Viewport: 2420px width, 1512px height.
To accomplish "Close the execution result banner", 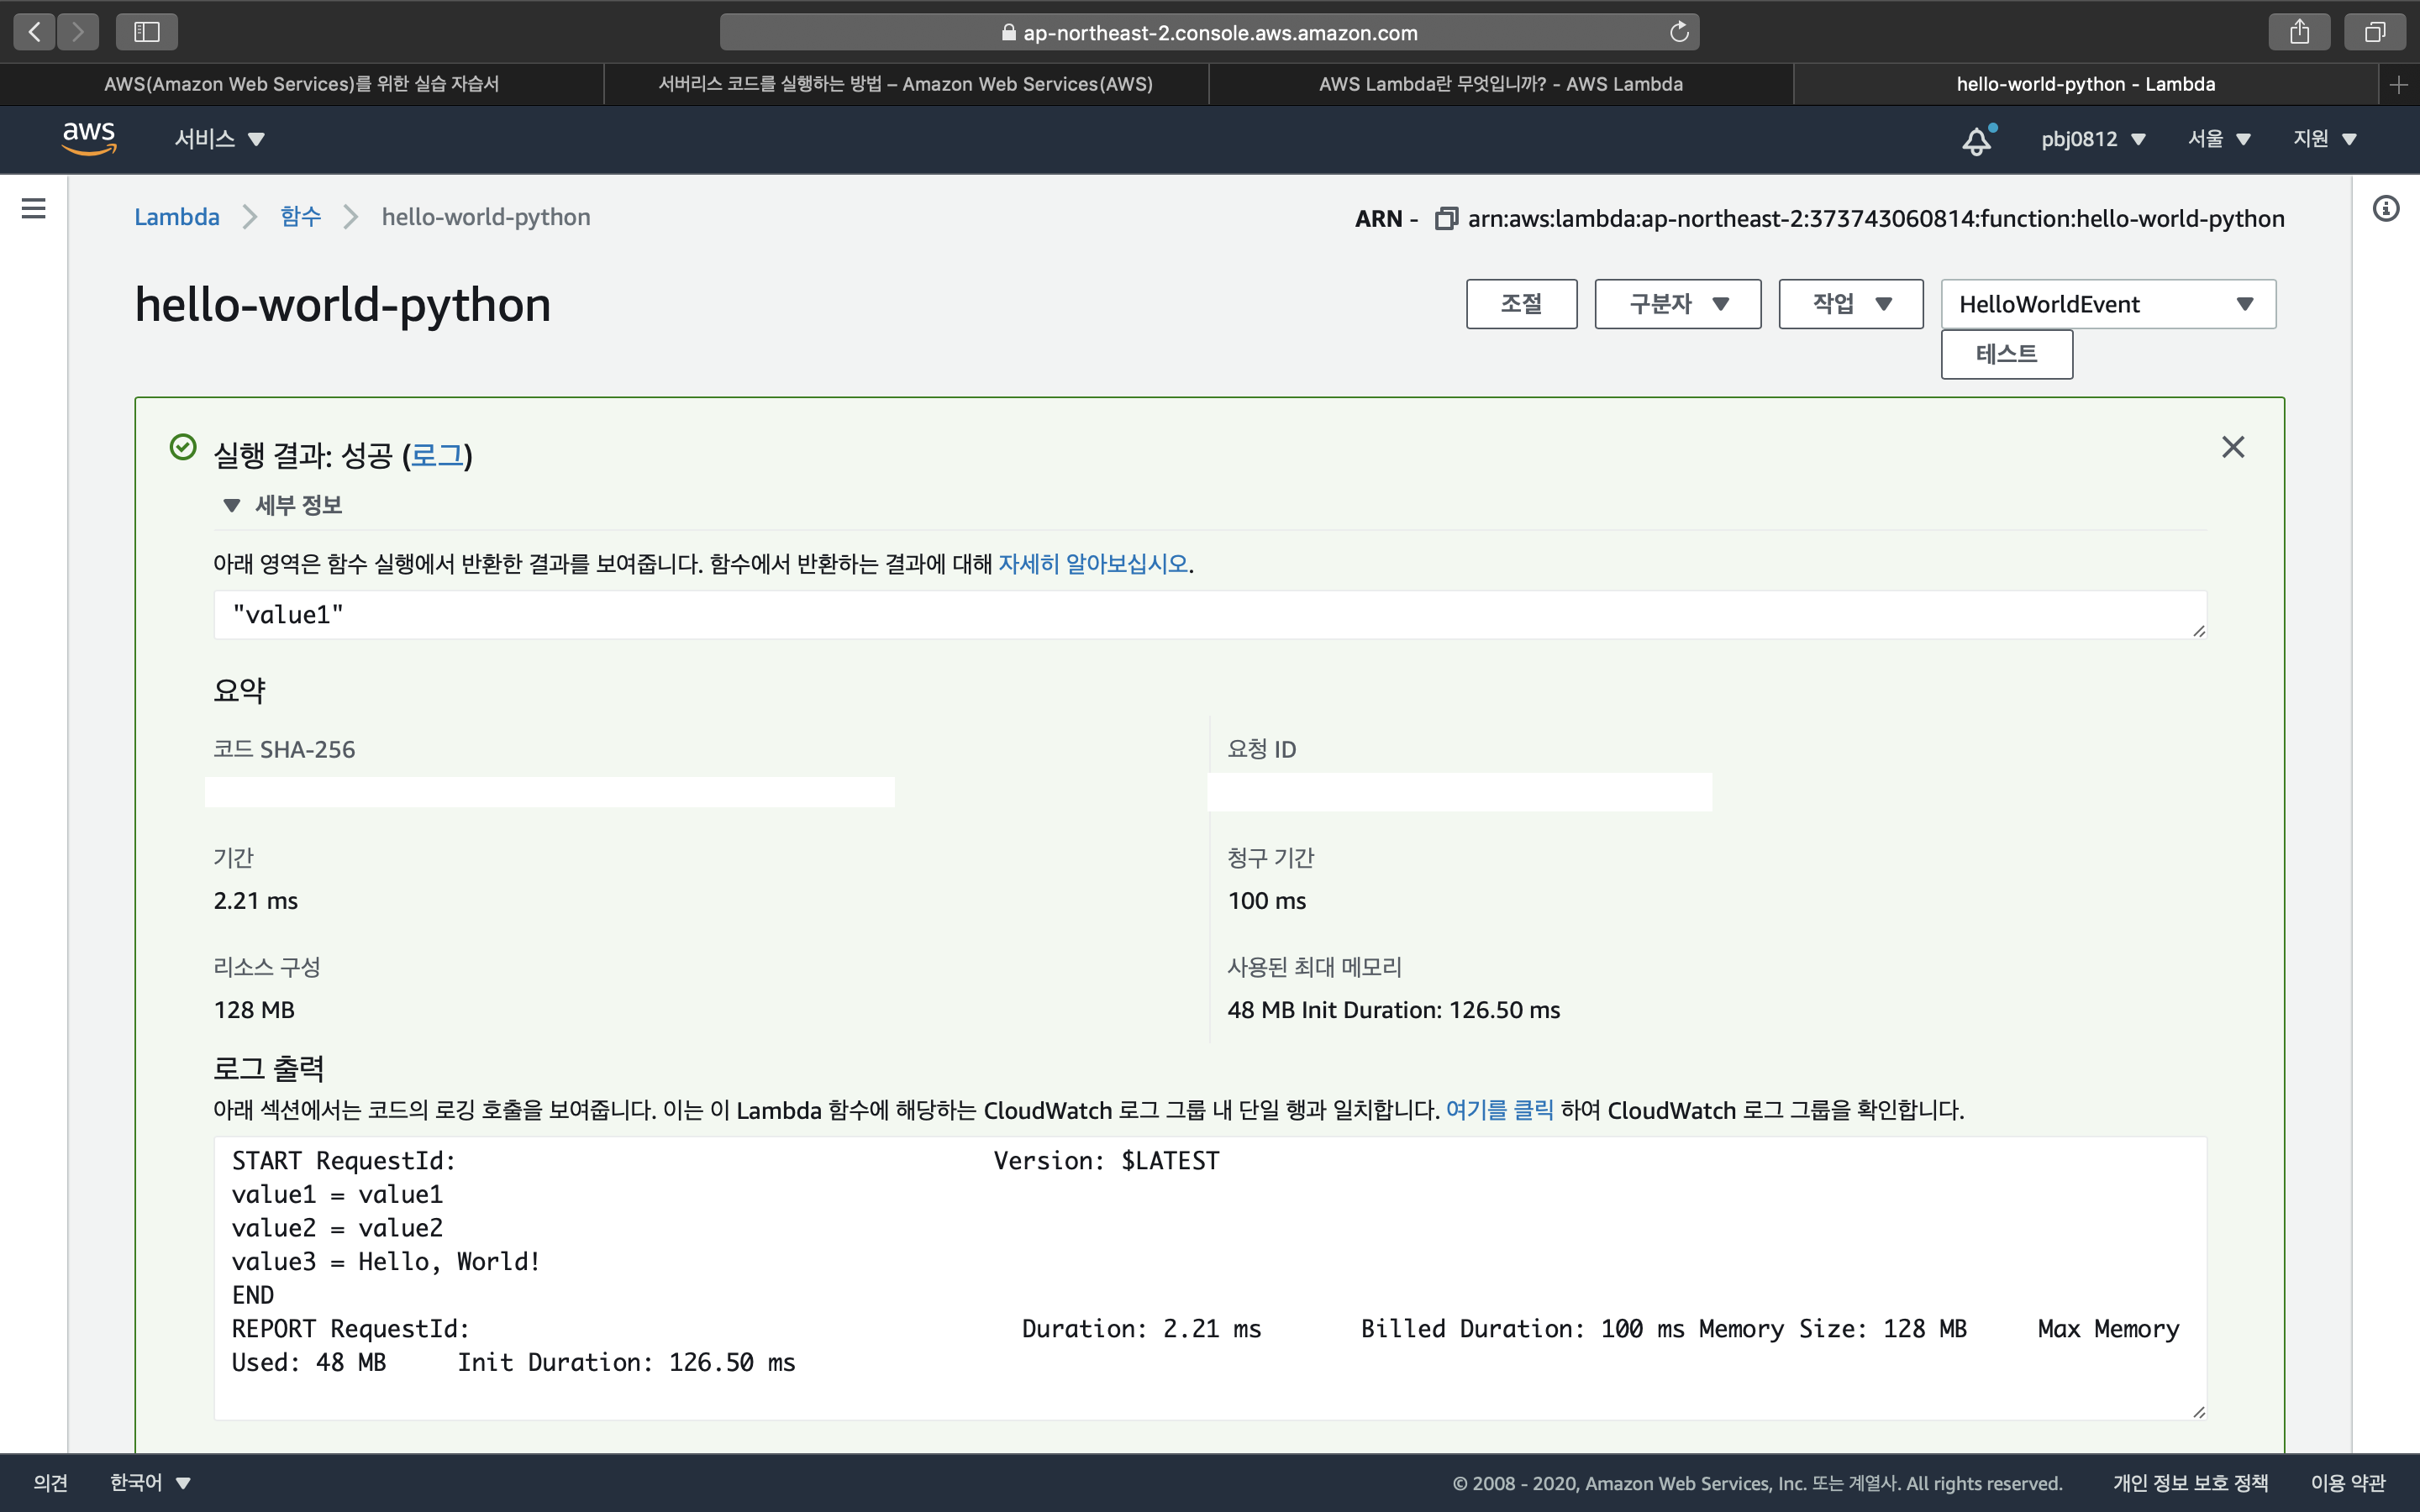I will 2232,447.
